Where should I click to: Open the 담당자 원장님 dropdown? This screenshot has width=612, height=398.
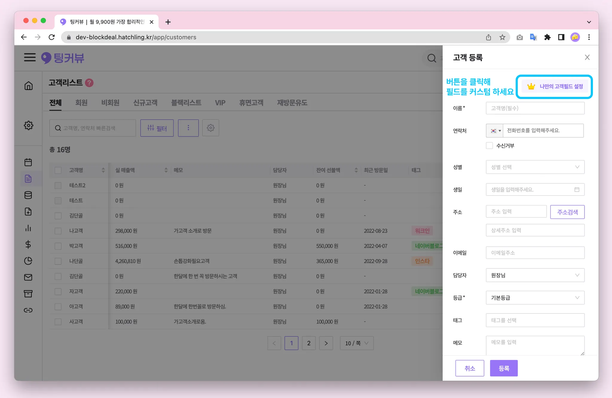click(x=535, y=275)
